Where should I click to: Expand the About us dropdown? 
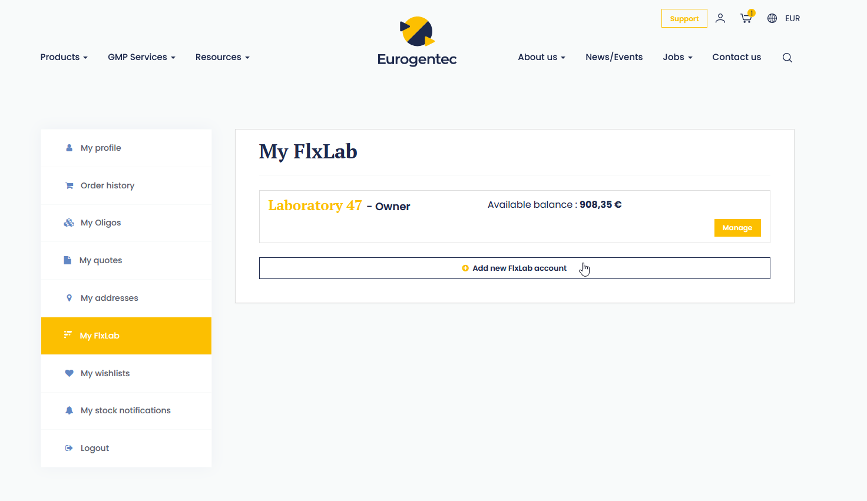541,57
